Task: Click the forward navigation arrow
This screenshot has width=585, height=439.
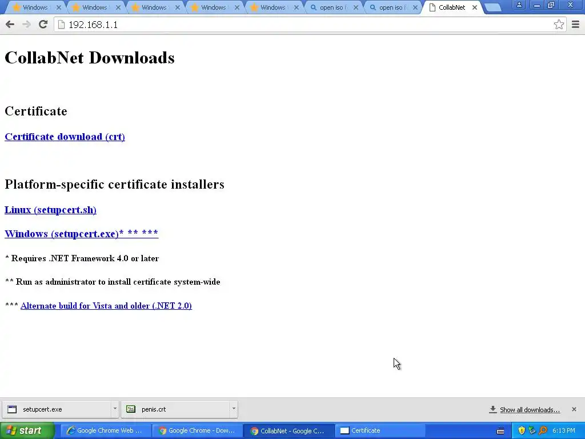Action: [26, 25]
